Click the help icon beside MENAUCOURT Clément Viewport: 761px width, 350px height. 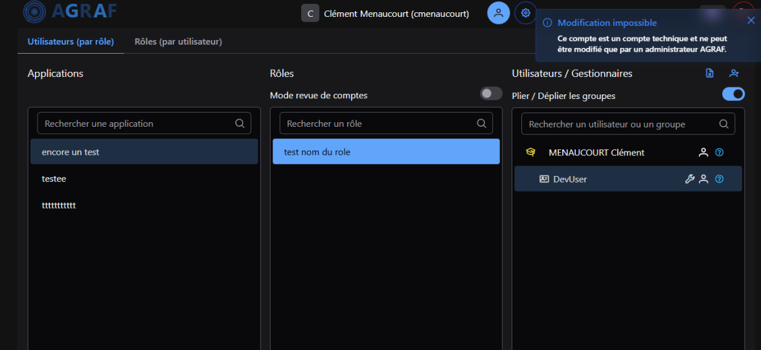(x=719, y=153)
